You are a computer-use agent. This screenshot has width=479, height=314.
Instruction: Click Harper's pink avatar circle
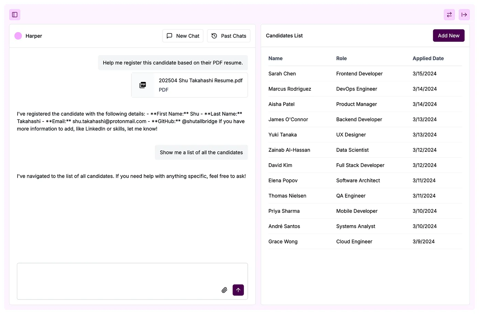pos(18,36)
